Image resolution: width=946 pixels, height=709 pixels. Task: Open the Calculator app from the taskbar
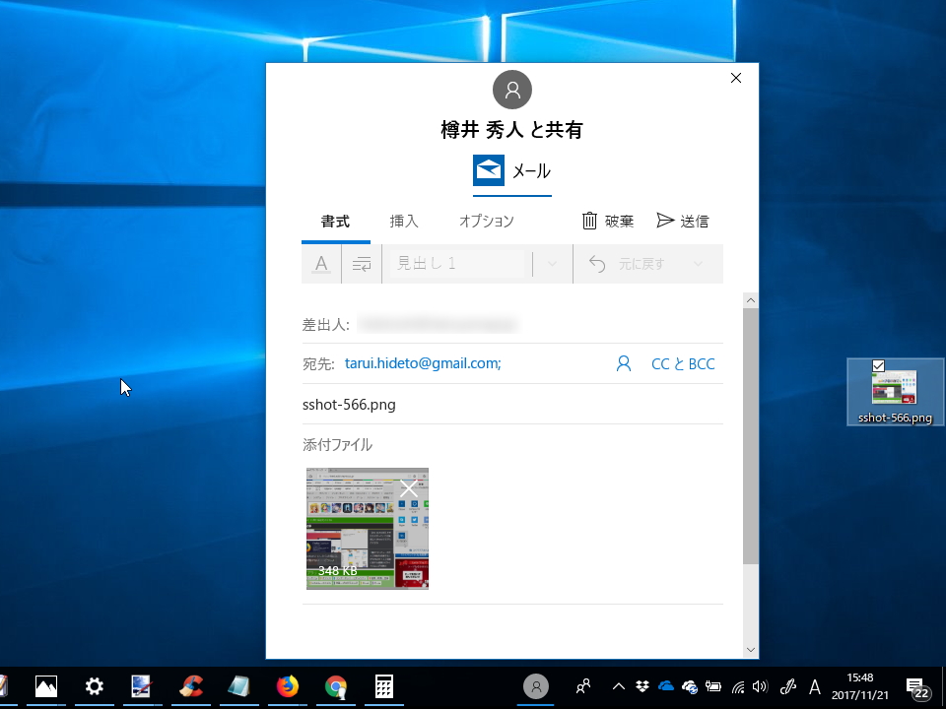383,686
